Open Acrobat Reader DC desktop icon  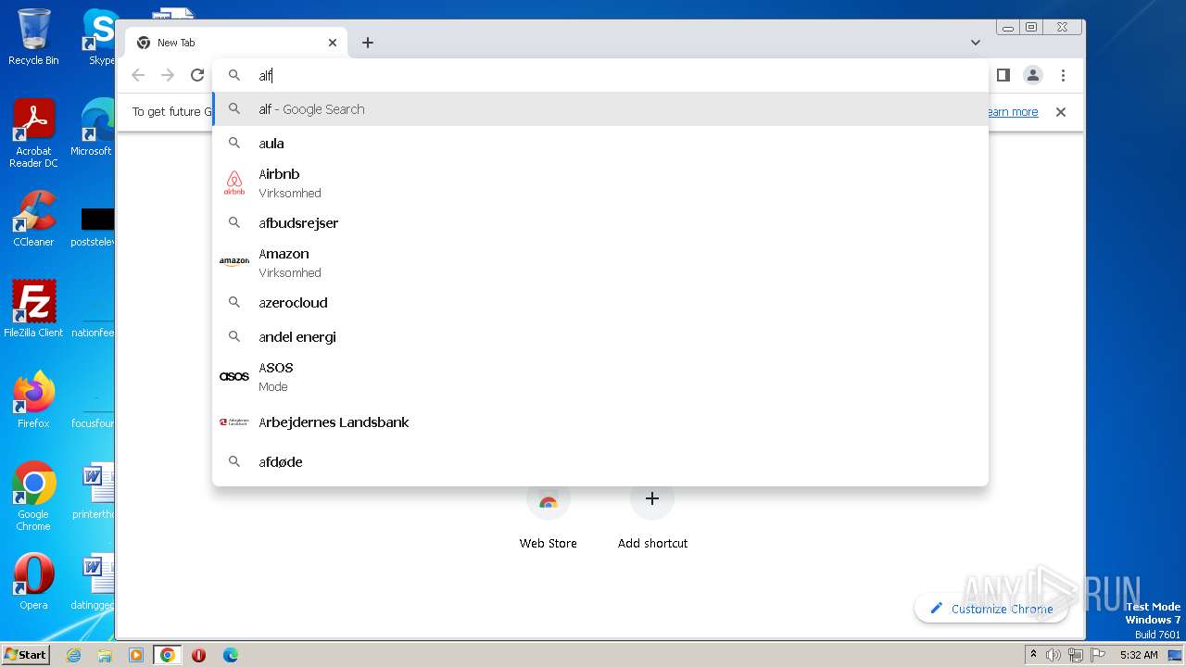[33, 133]
